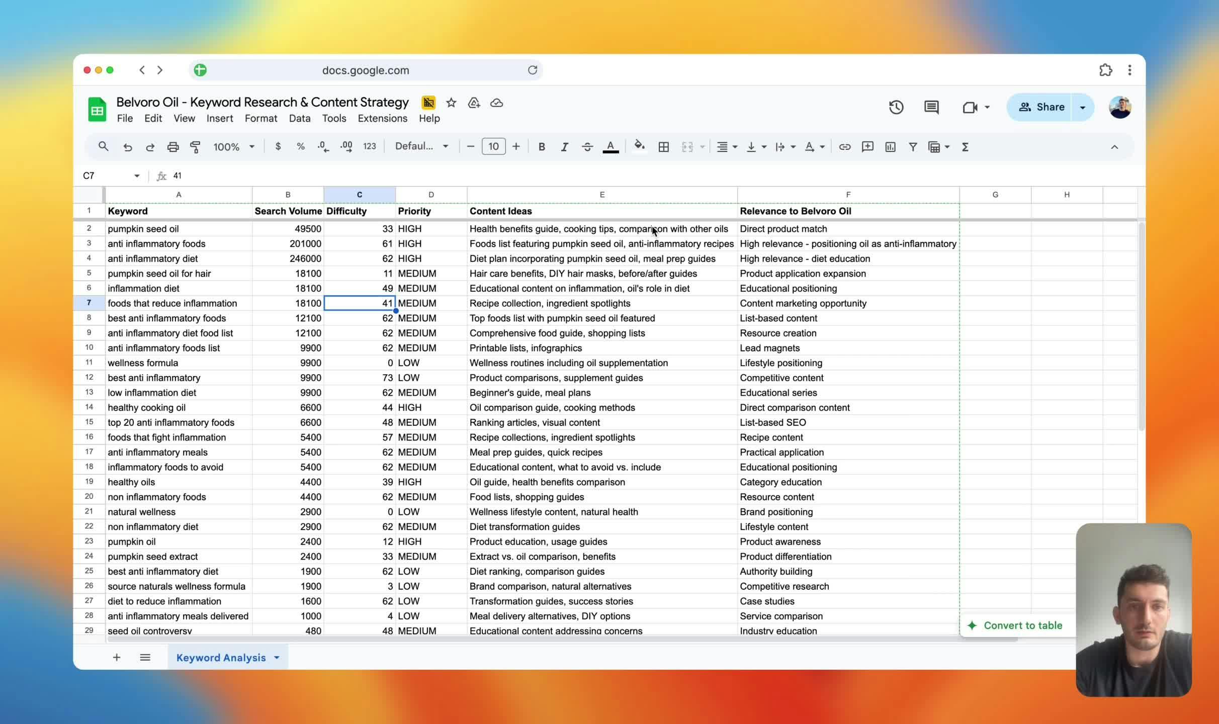The height and width of the screenshot is (724, 1219).
Task: Decrease font size with minus button
Action: tap(471, 146)
